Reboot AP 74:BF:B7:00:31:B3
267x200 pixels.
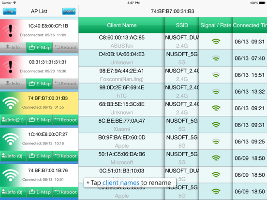click(x=66, y=120)
